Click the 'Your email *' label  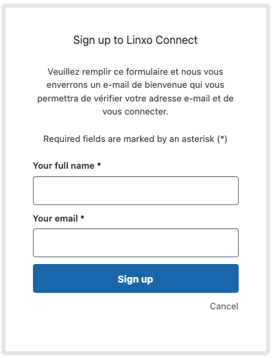tap(58, 218)
